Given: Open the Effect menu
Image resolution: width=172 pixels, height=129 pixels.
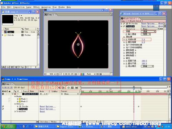Looking at the screenshot, I should coord(36,7).
